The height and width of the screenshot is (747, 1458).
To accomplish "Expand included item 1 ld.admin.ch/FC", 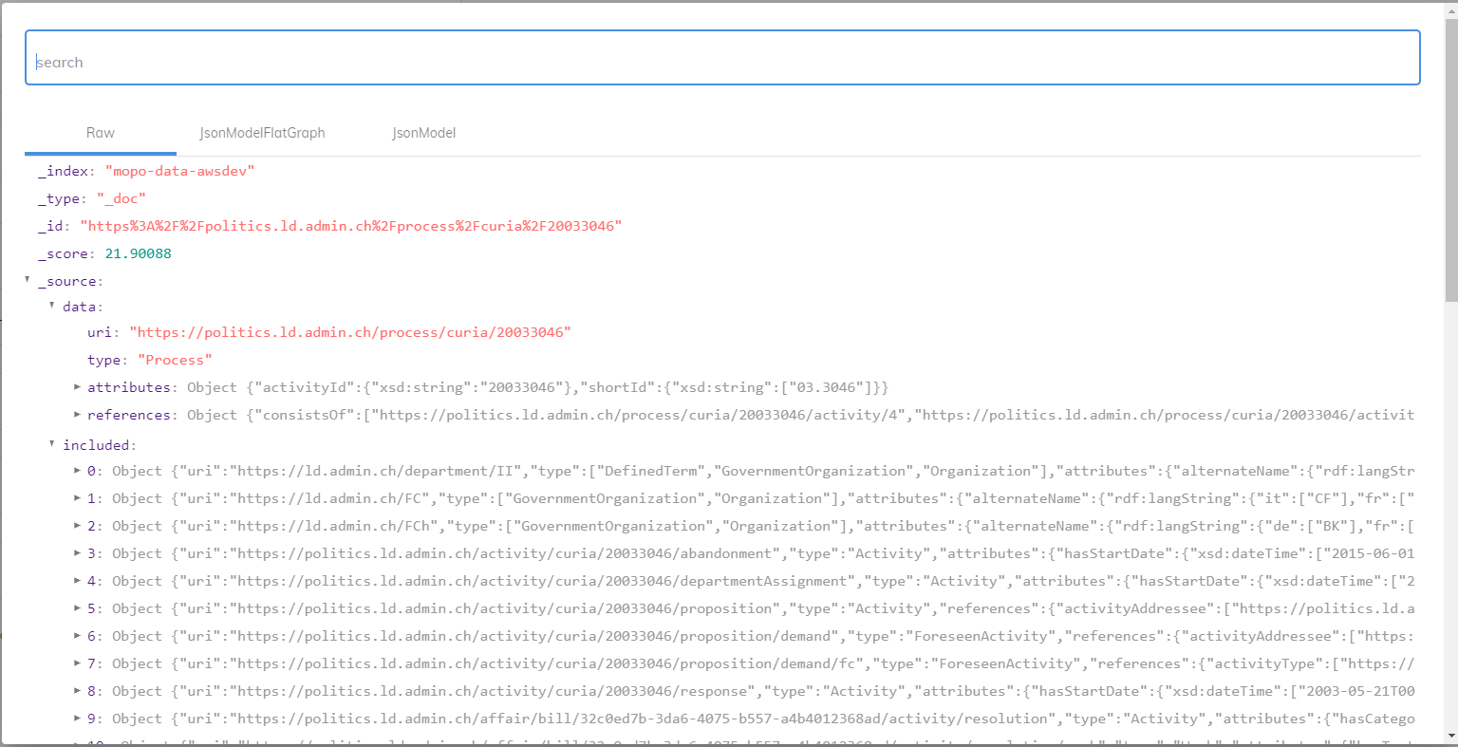I will [77, 498].
